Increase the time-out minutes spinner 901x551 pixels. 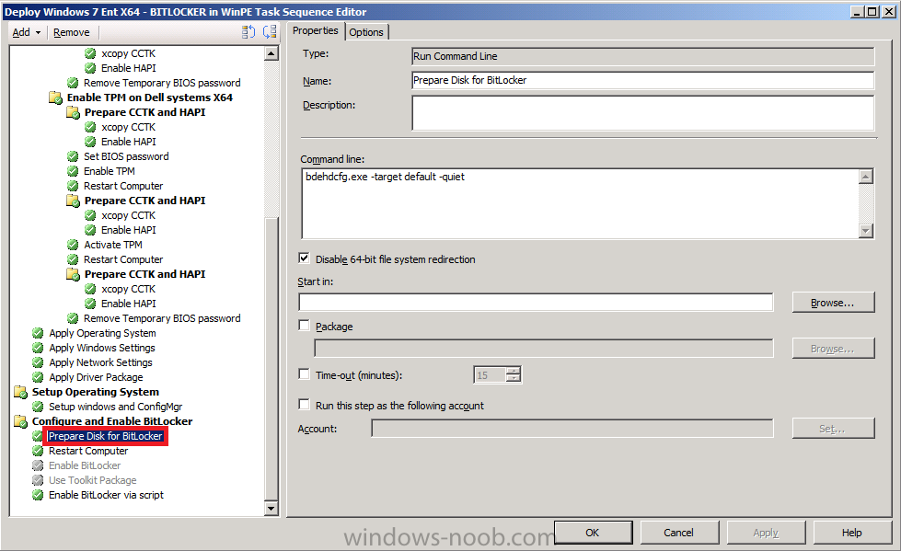514,371
